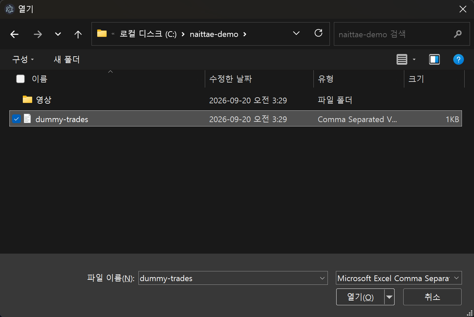The width and height of the screenshot is (474, 317).
Task: Uncheck the dummy-trades file checkbox
Action: coord(16,119)
